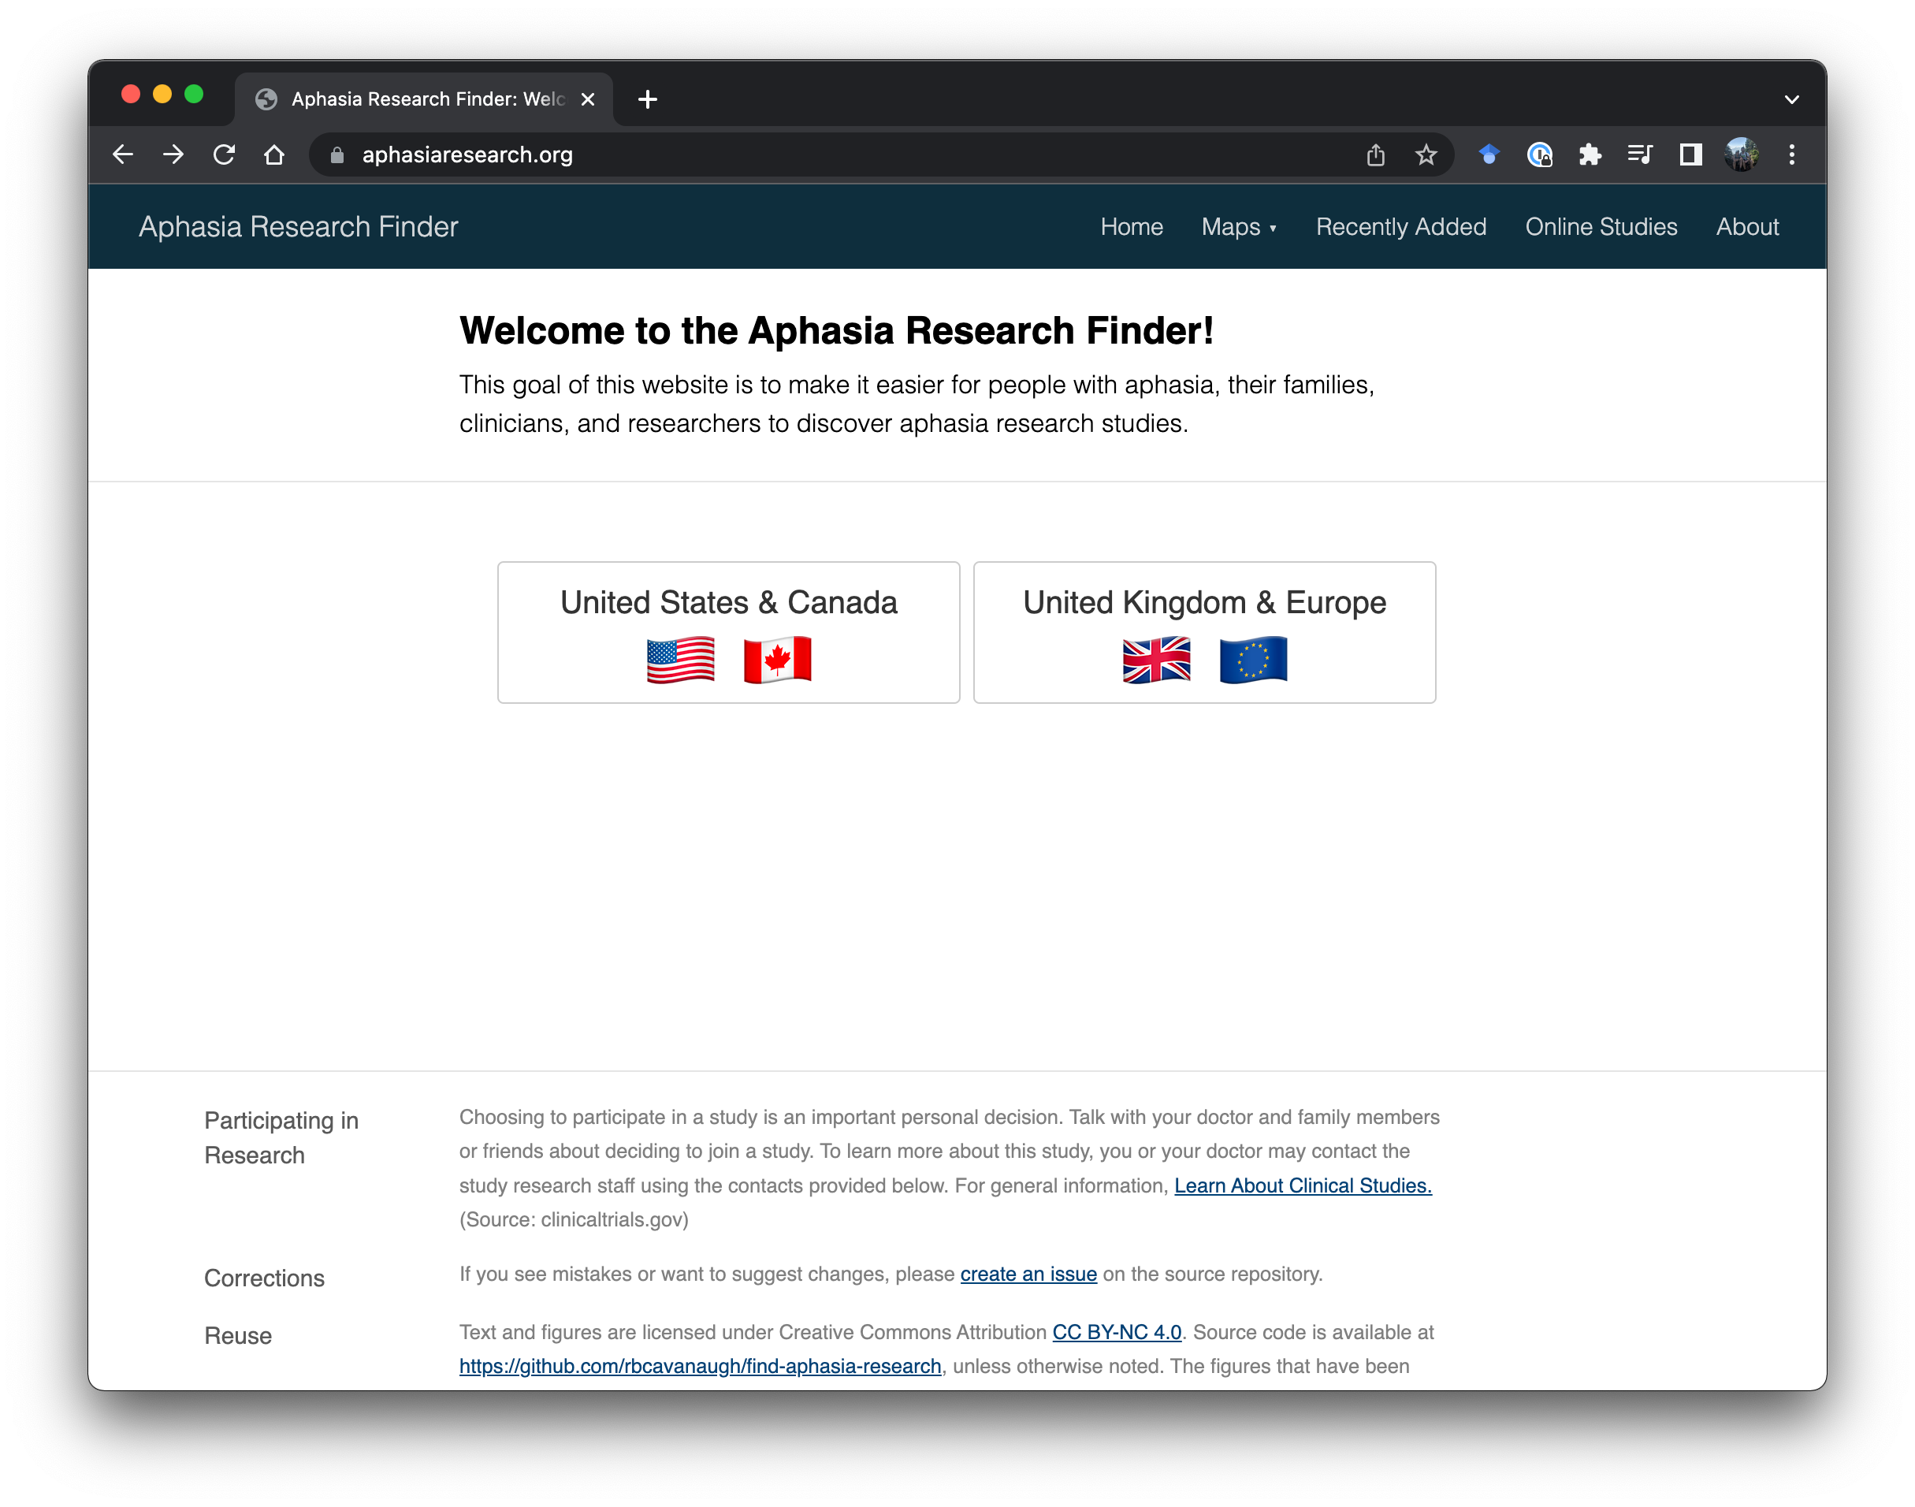Select the United Kingdom & Europe card

(x=1204, y=632)
